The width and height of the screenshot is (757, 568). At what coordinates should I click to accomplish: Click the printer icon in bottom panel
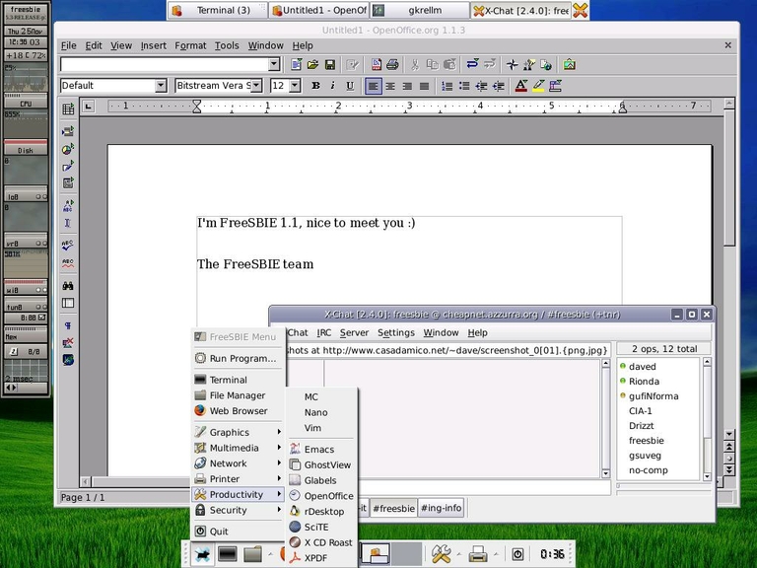pyautogui.click(x=477, y=553)
